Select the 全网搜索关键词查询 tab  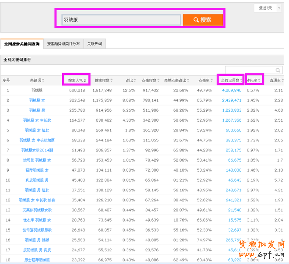pyautogui.click(x=22, y=44)
